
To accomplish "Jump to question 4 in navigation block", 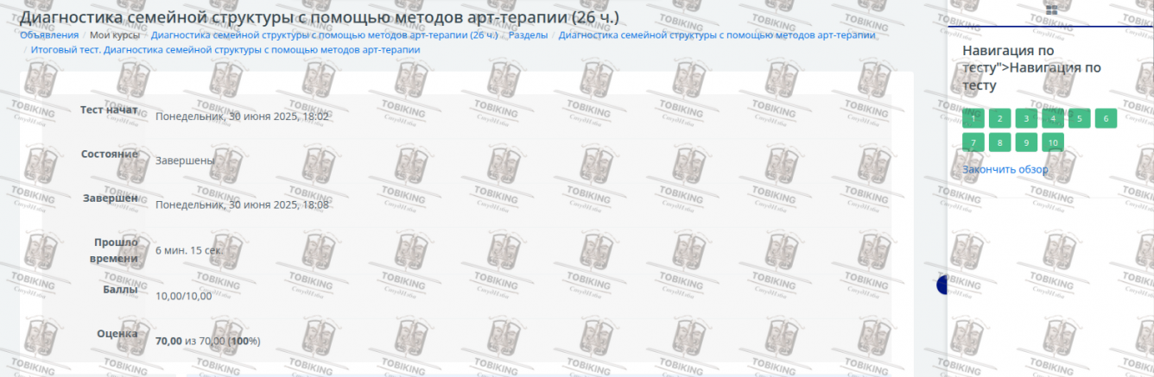I will coord(1053,119).
